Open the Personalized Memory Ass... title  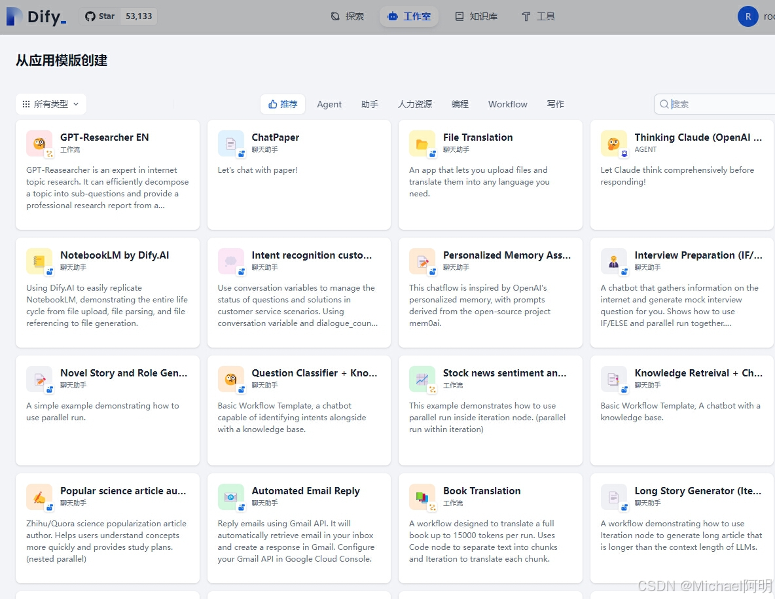507,255
